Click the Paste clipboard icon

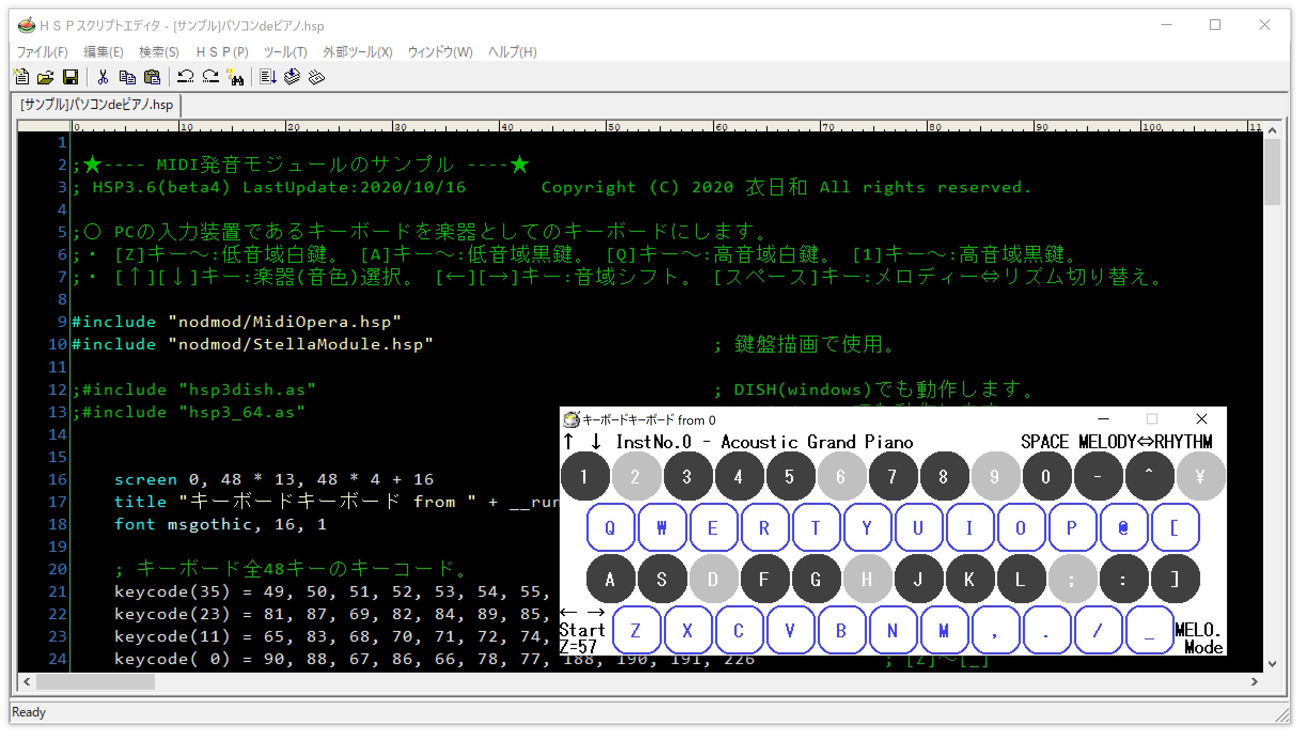point(152,77)
